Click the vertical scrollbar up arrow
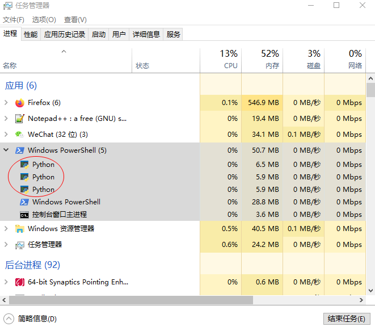The image size is (375, 331). pos(370,78)
